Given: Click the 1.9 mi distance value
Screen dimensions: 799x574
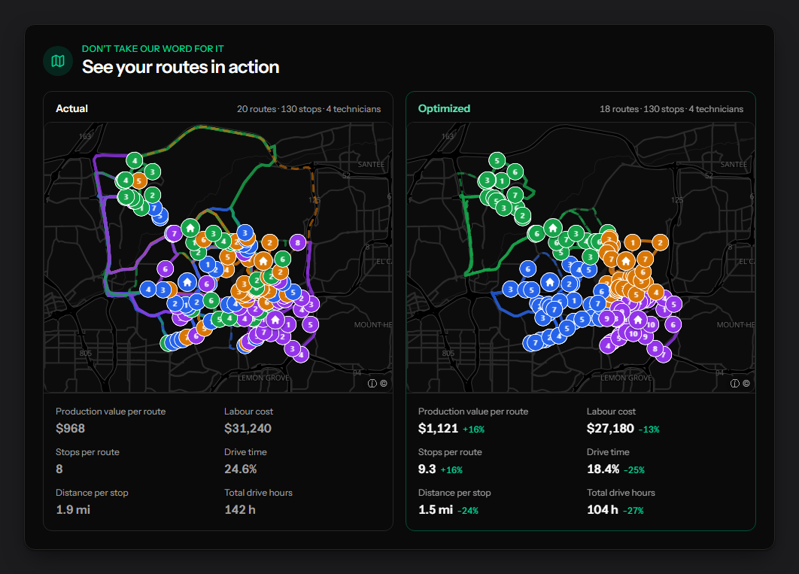Looking at the screenshot, I should 73,510.
